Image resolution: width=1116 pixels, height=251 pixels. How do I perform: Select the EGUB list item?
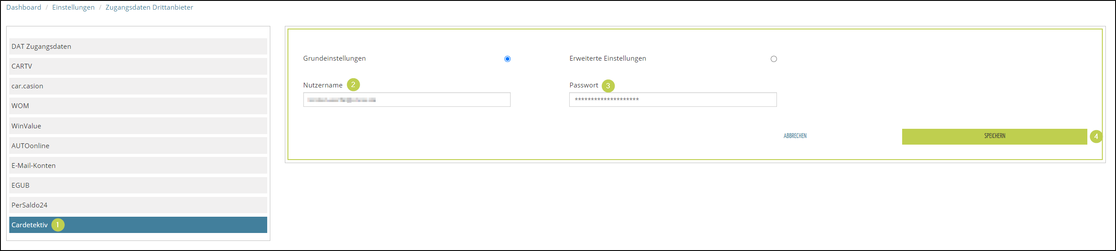[x=138, y=185]
